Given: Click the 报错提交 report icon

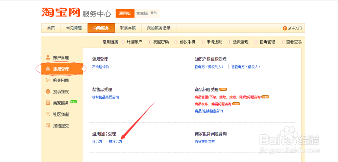Looking at the screenshot, I should click(48, 126).
